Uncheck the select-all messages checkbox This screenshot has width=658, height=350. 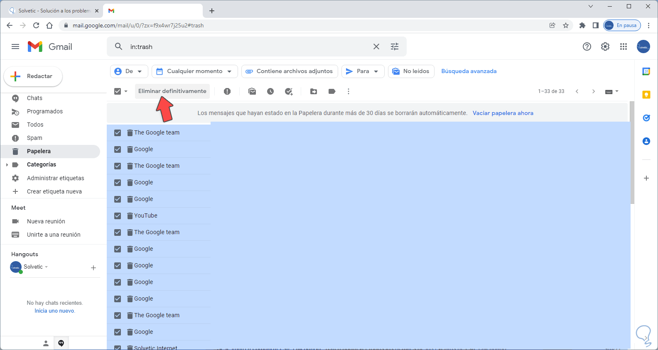point(118,91)
